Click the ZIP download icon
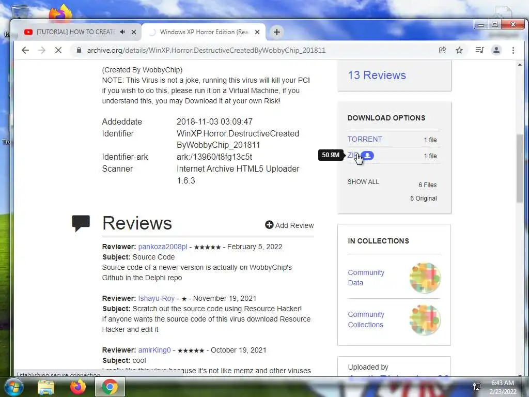529x397 pixels. pos(367,155)
